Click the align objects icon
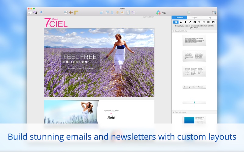Image resolution: width=244 pixels, height=152 pixels. click(x=112, y=12)
